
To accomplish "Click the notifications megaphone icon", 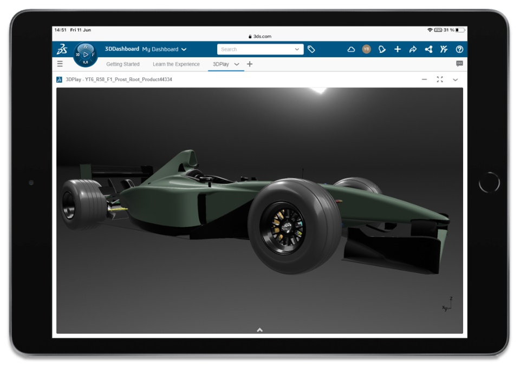I will 382,49.
